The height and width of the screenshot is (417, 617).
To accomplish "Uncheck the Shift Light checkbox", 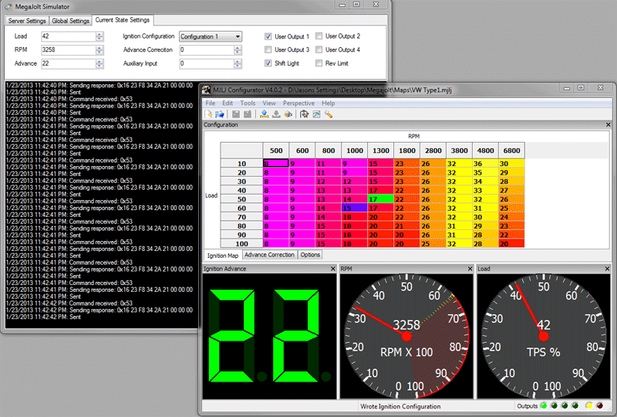I will pos(268,63).
